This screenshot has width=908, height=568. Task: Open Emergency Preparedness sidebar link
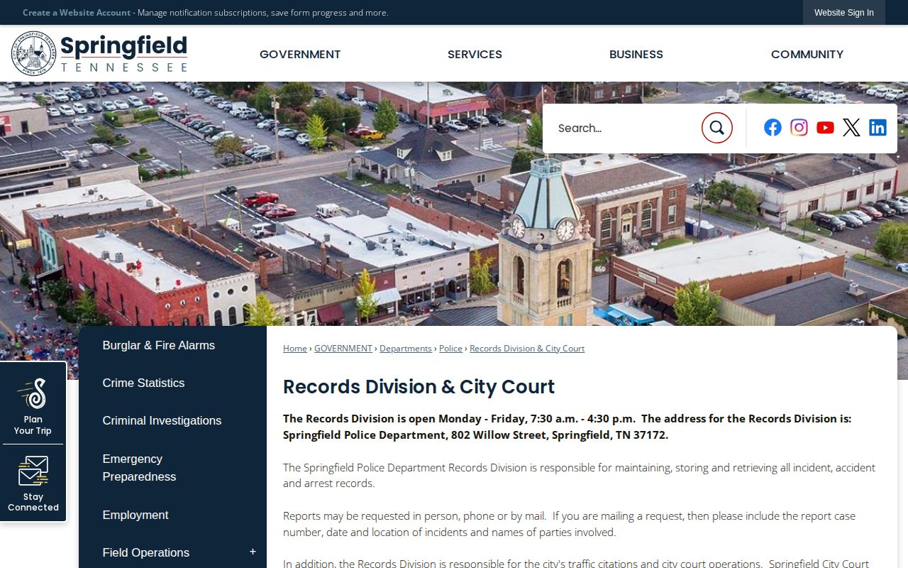[139, 468]
